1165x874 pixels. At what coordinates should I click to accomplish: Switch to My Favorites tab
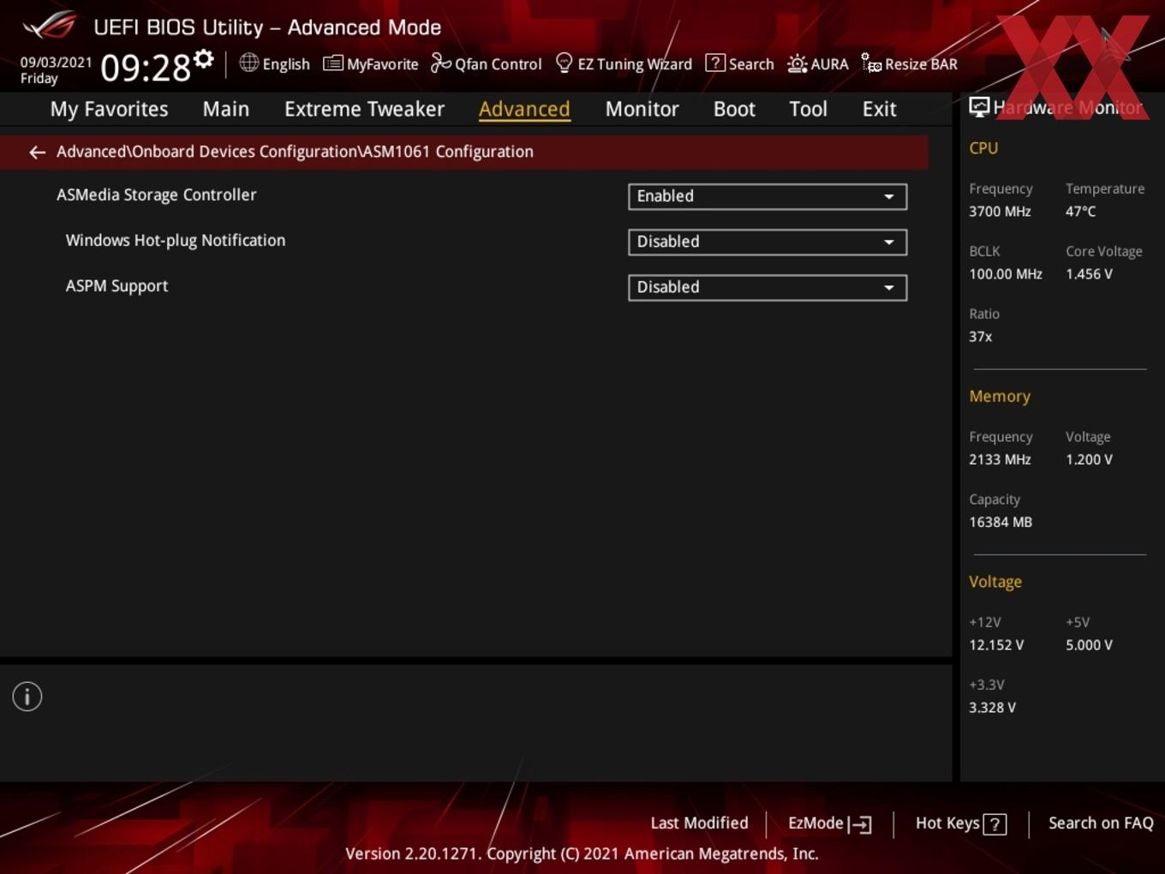pyautogui.click(x=109, y=109)
